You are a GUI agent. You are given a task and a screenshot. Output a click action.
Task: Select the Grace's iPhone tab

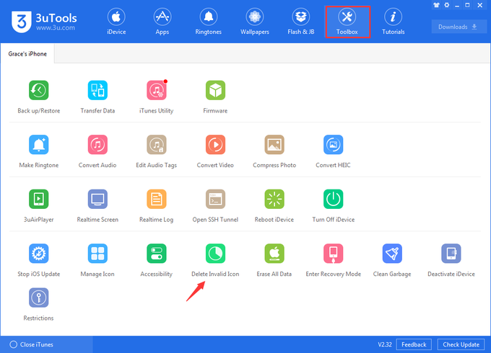click(27, 55)
